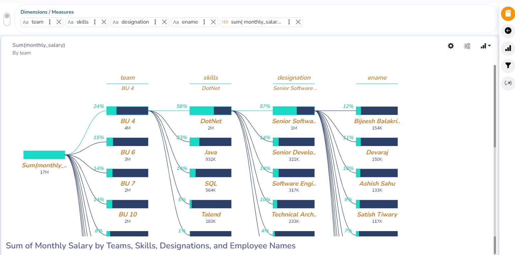
Task: Click the regex (.*) icon
Action: [508, 83]
